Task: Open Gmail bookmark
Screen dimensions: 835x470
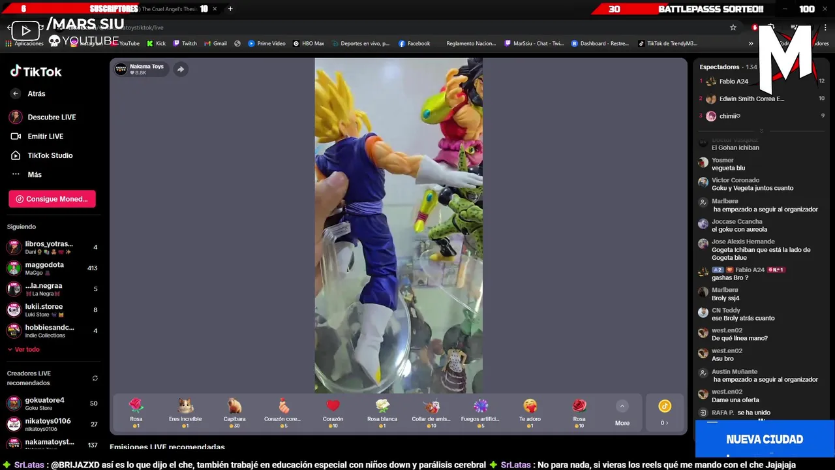Action: [x=216, y=43]
